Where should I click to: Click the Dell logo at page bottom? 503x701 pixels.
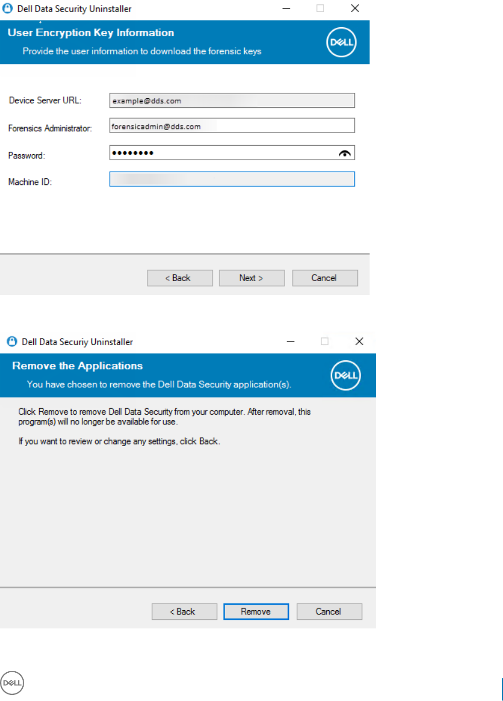[x=12, y=683]
